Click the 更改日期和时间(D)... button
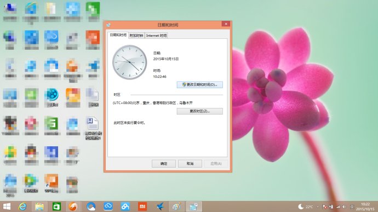 click(x=199, y=85)
